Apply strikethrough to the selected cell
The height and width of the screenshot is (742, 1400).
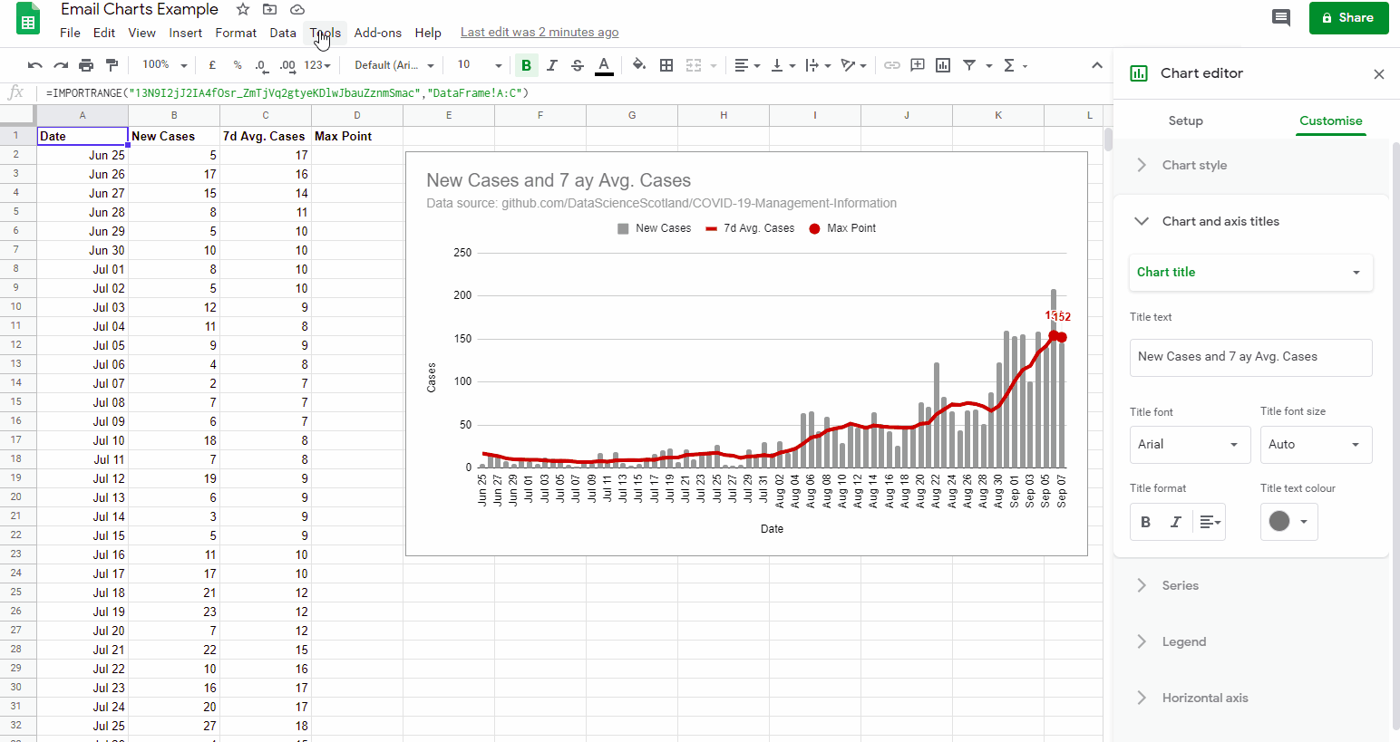click(578, 65)
